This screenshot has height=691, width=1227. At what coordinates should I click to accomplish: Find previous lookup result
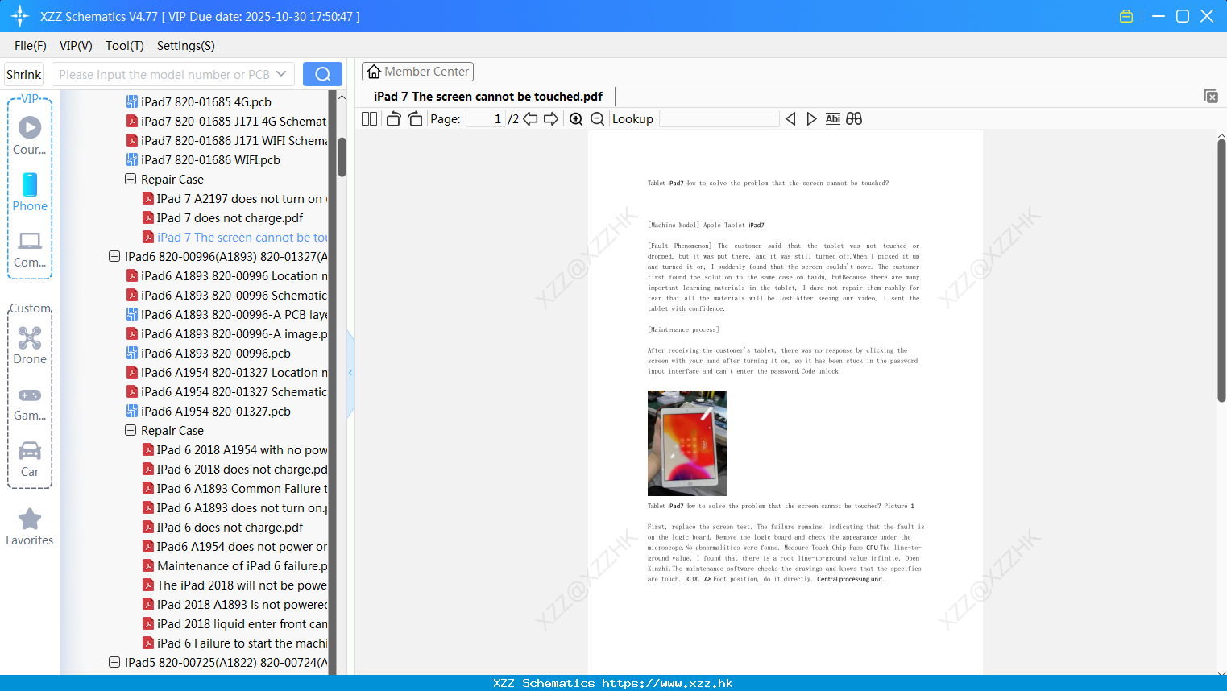coord(790,118)
